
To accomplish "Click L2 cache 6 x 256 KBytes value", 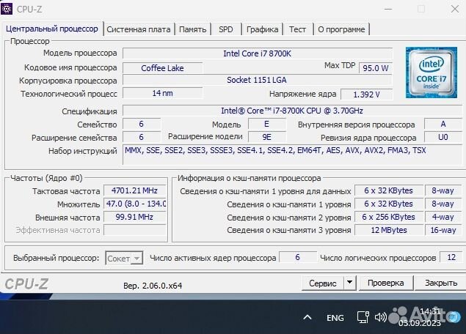I will [x=389, y=217].
